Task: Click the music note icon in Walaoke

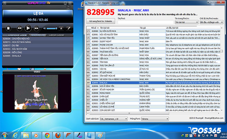Action: click(x=68, y=7)
